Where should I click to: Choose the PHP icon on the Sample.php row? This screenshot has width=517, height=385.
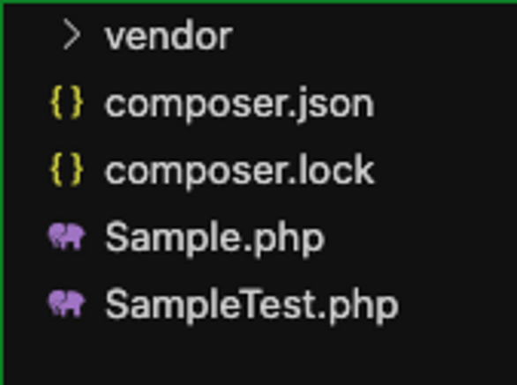coord(67,236)
